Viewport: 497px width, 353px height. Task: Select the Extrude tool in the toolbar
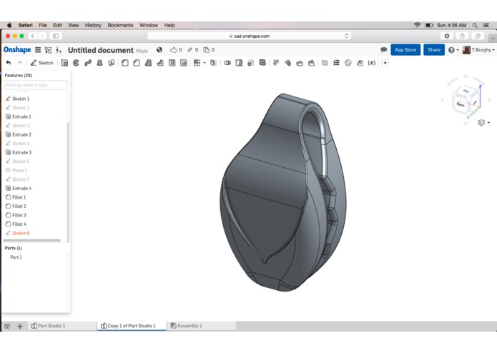64,63
